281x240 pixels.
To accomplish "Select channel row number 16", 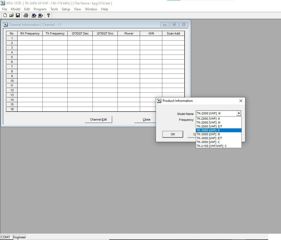I will [x=12, y=109].
